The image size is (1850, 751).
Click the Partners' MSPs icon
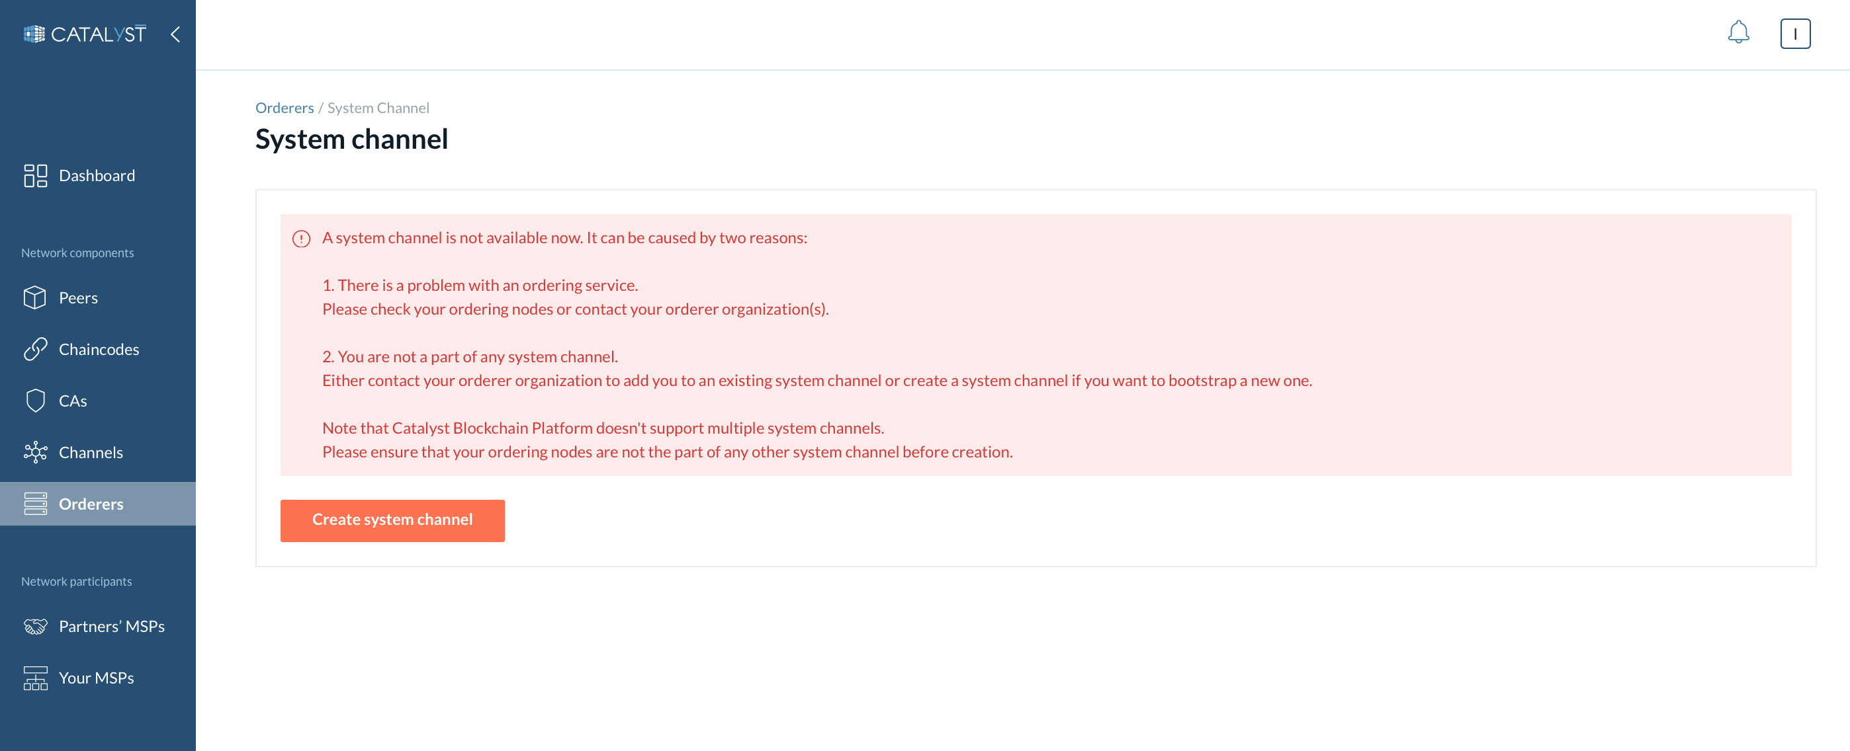click(x=34, y=626)
